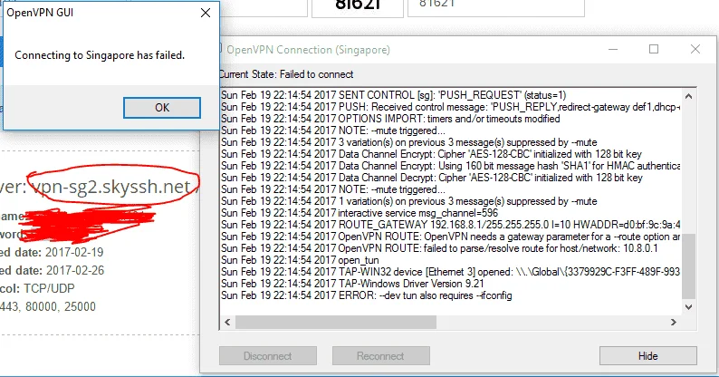Click the ports '443, 80000, 25000' on webpage

click(48, 306)
